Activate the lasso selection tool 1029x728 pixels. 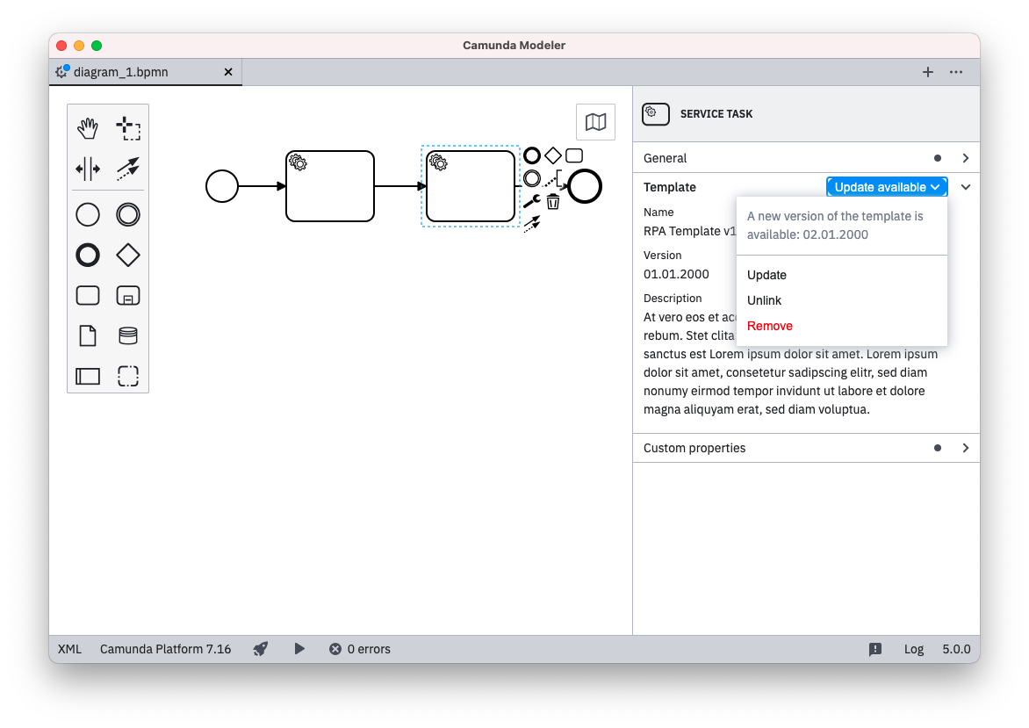[x=128, y=129]
